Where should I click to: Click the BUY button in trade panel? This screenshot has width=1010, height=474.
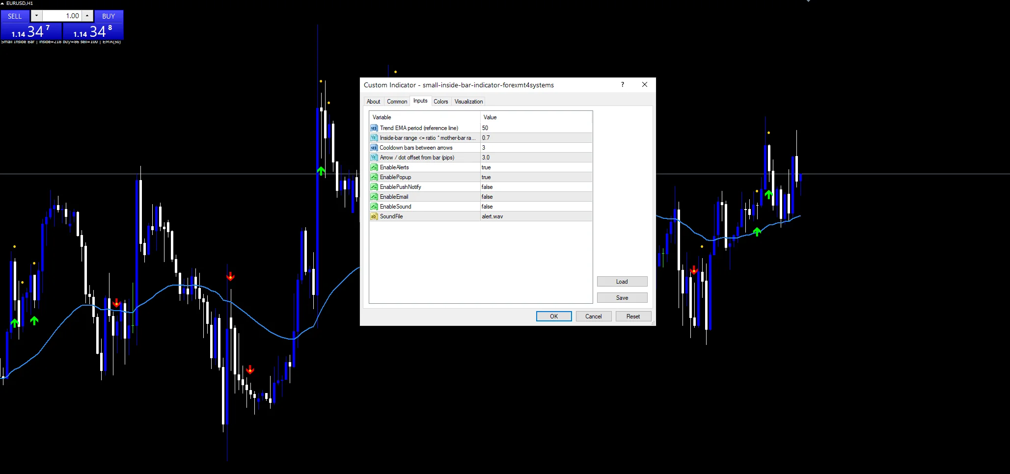point(109,16)
